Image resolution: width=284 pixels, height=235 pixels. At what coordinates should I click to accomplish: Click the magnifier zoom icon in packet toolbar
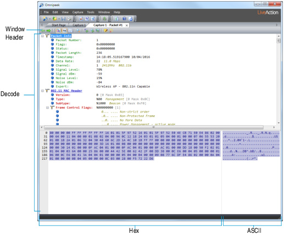point(78,31)
